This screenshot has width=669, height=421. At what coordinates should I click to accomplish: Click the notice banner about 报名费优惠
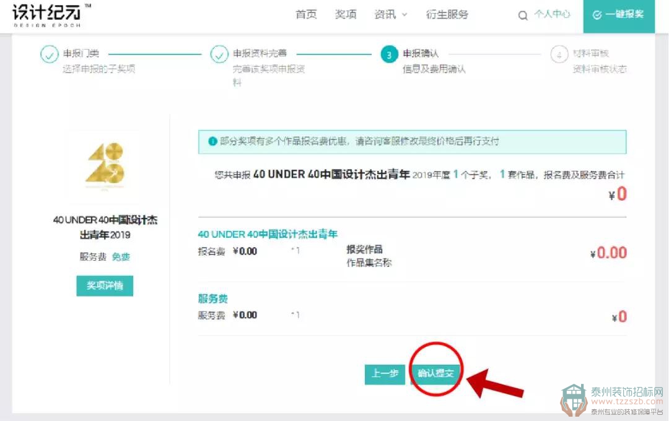click(x=412, y=142)
